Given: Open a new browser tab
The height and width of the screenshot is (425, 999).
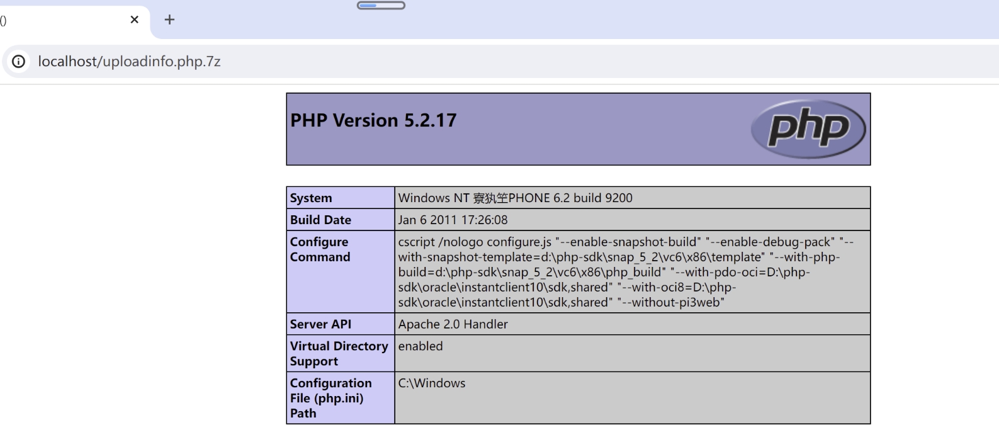Looking at the screenshot, I should click(x=169, y=20).
